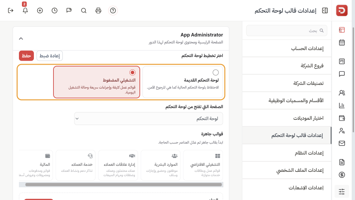Choose الموارد البشرية template card
The height and width of the screenshot is (200, 355).
(160, 165)
